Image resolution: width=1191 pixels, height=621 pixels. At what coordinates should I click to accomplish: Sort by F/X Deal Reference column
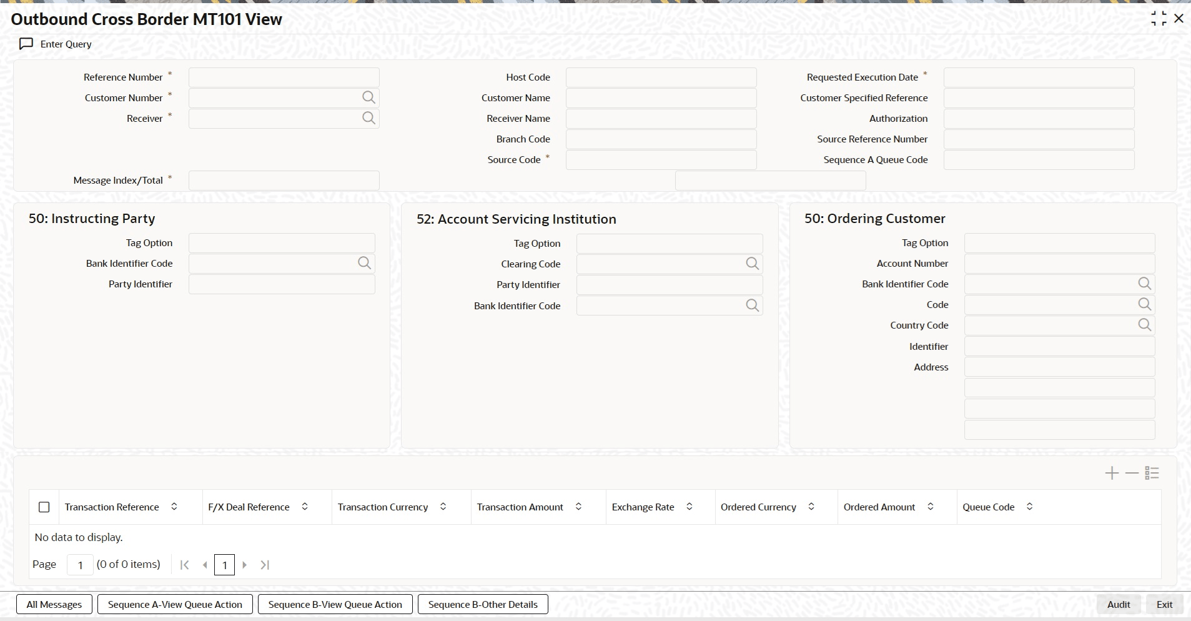[x=305, y=507]
